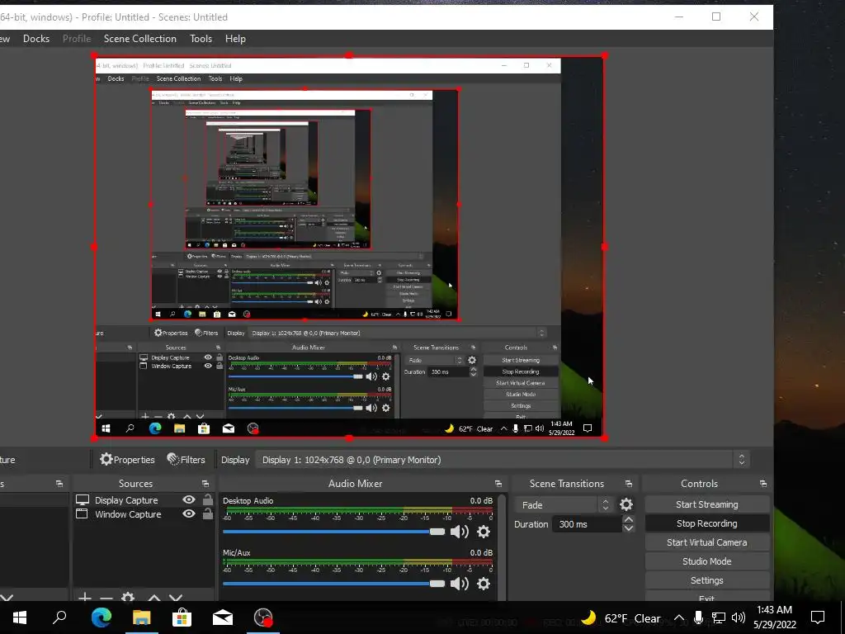Screen dimensions: 845x634
Task: Show hidden system tray icons
Action: pyautogui.click(x=679, y=617)
